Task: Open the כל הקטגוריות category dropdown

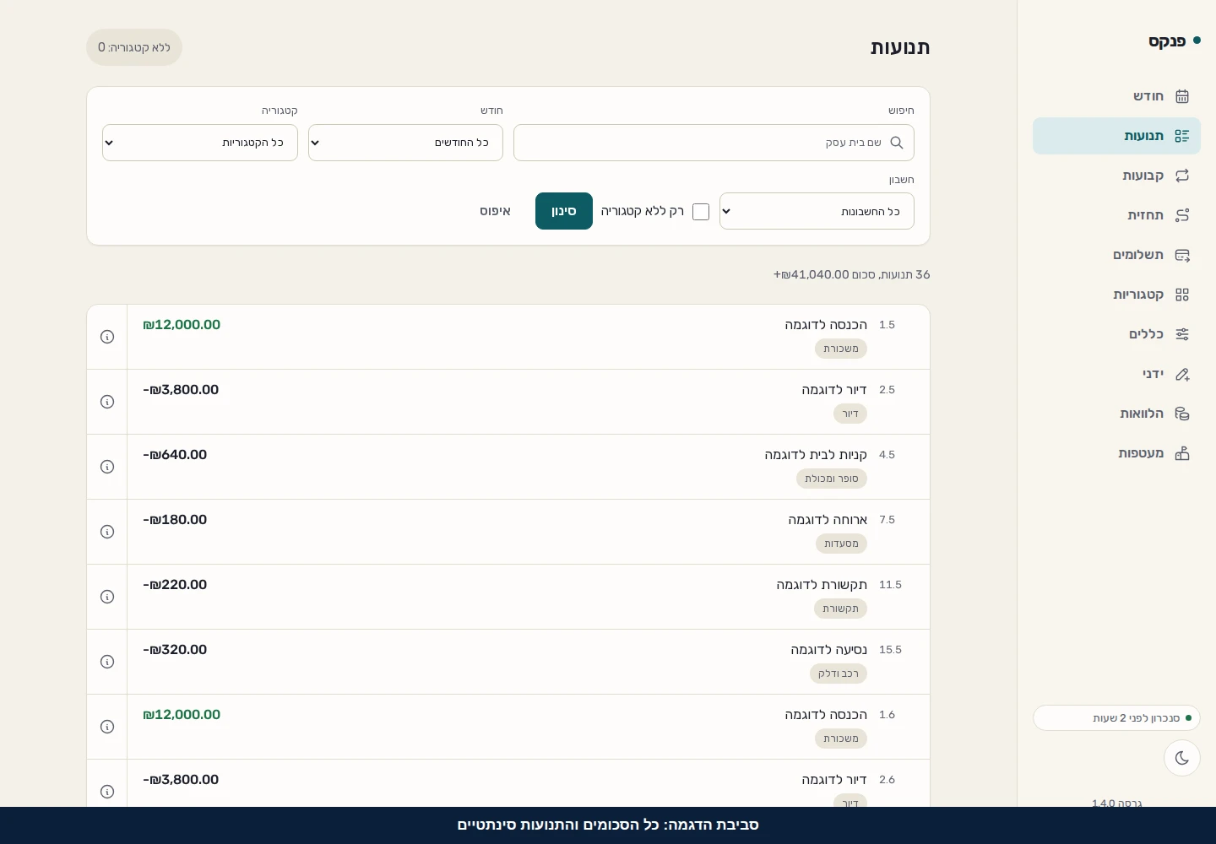Action: 200,143
